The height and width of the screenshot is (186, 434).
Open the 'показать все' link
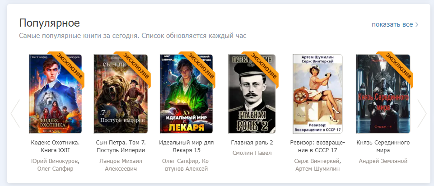[x=395, y=24]
